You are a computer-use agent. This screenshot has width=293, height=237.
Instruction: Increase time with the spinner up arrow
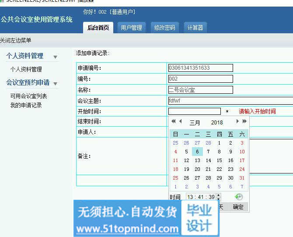coord(219,195)
